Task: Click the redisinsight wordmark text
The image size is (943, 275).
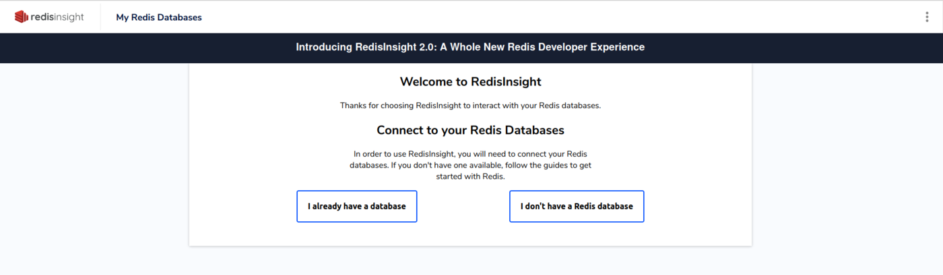Action: (x=58, y=17)
